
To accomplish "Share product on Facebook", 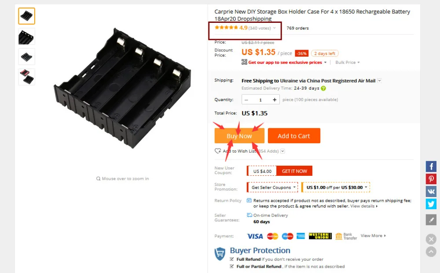I will [431, 167].
